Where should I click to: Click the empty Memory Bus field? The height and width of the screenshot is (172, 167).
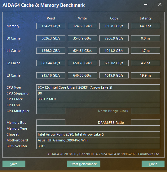(x=51, y=123)
